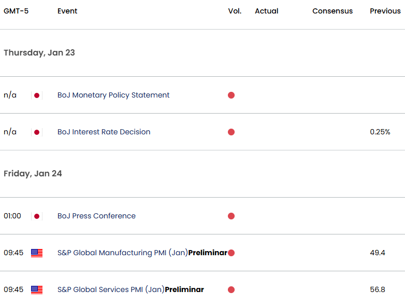Select the Friday, Jan 24 date heading
Image resolution: width=405 pixels, height=305 pixels.
click(x=33, y=174)
